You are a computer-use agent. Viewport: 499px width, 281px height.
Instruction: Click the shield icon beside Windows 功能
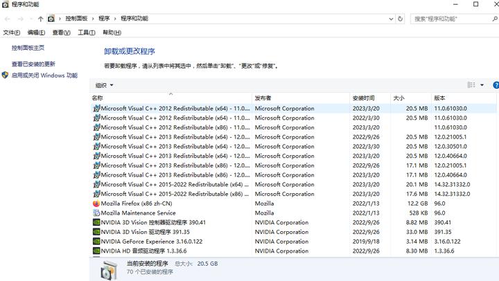(5, 75)
